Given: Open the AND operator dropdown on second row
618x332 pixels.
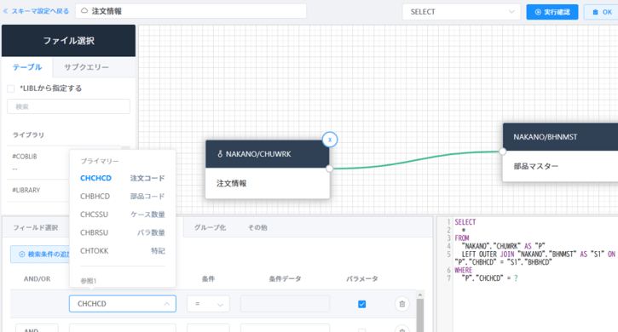Looking at the screenshot, I should point(37,329).
